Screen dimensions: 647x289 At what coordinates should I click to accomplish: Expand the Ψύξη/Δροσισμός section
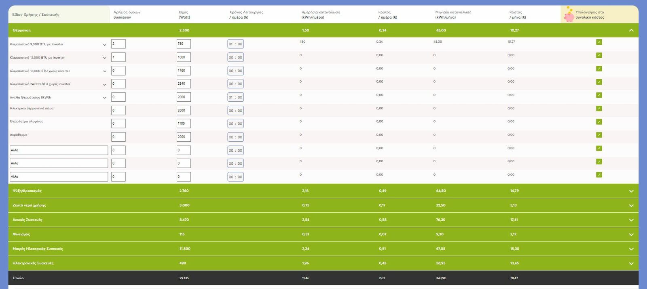click(631, 191)
